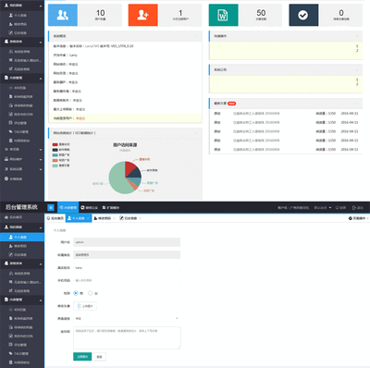Click the home icon below the 后台管理系统 title
Viewport: 370px width, 368px height.
(6, 217)
